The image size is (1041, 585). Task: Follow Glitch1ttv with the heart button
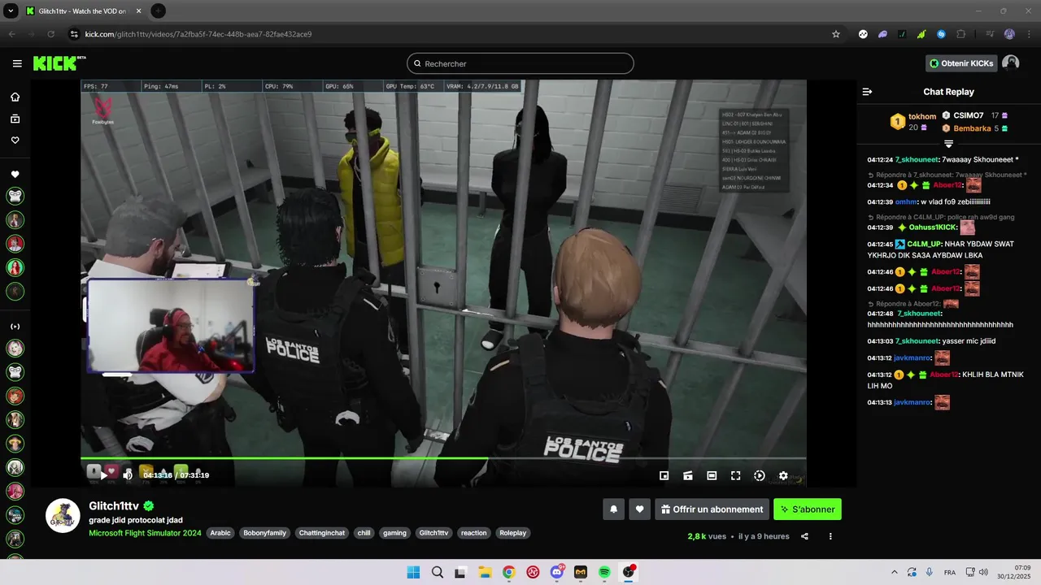pos(640,509)
